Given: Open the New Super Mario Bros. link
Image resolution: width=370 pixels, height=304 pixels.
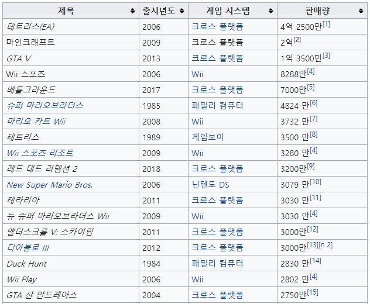Looking at the screenshot, I should click(50, 185).
